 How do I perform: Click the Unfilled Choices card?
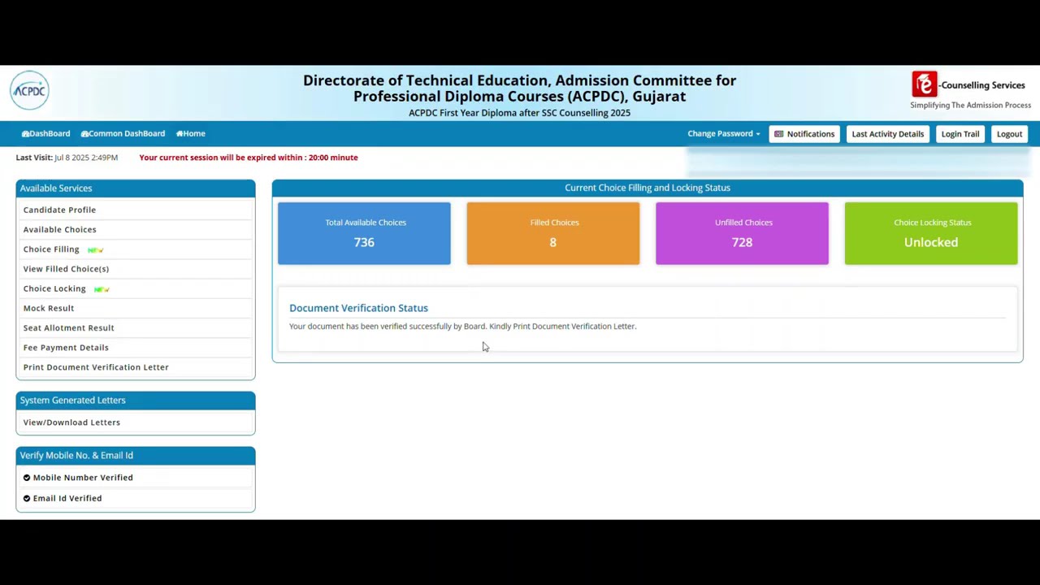point(742,233)
